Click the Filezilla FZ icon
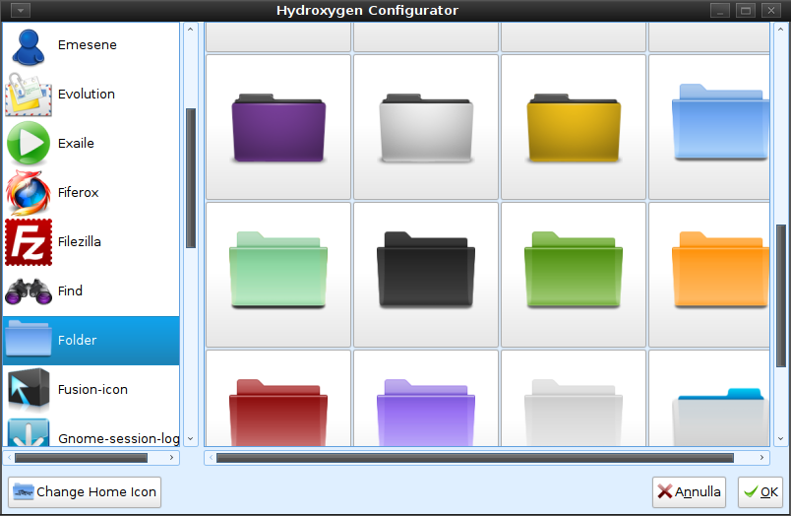 (29, 242)
